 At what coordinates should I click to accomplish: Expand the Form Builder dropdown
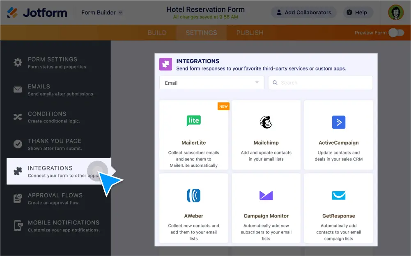click(x=101, y=12)
